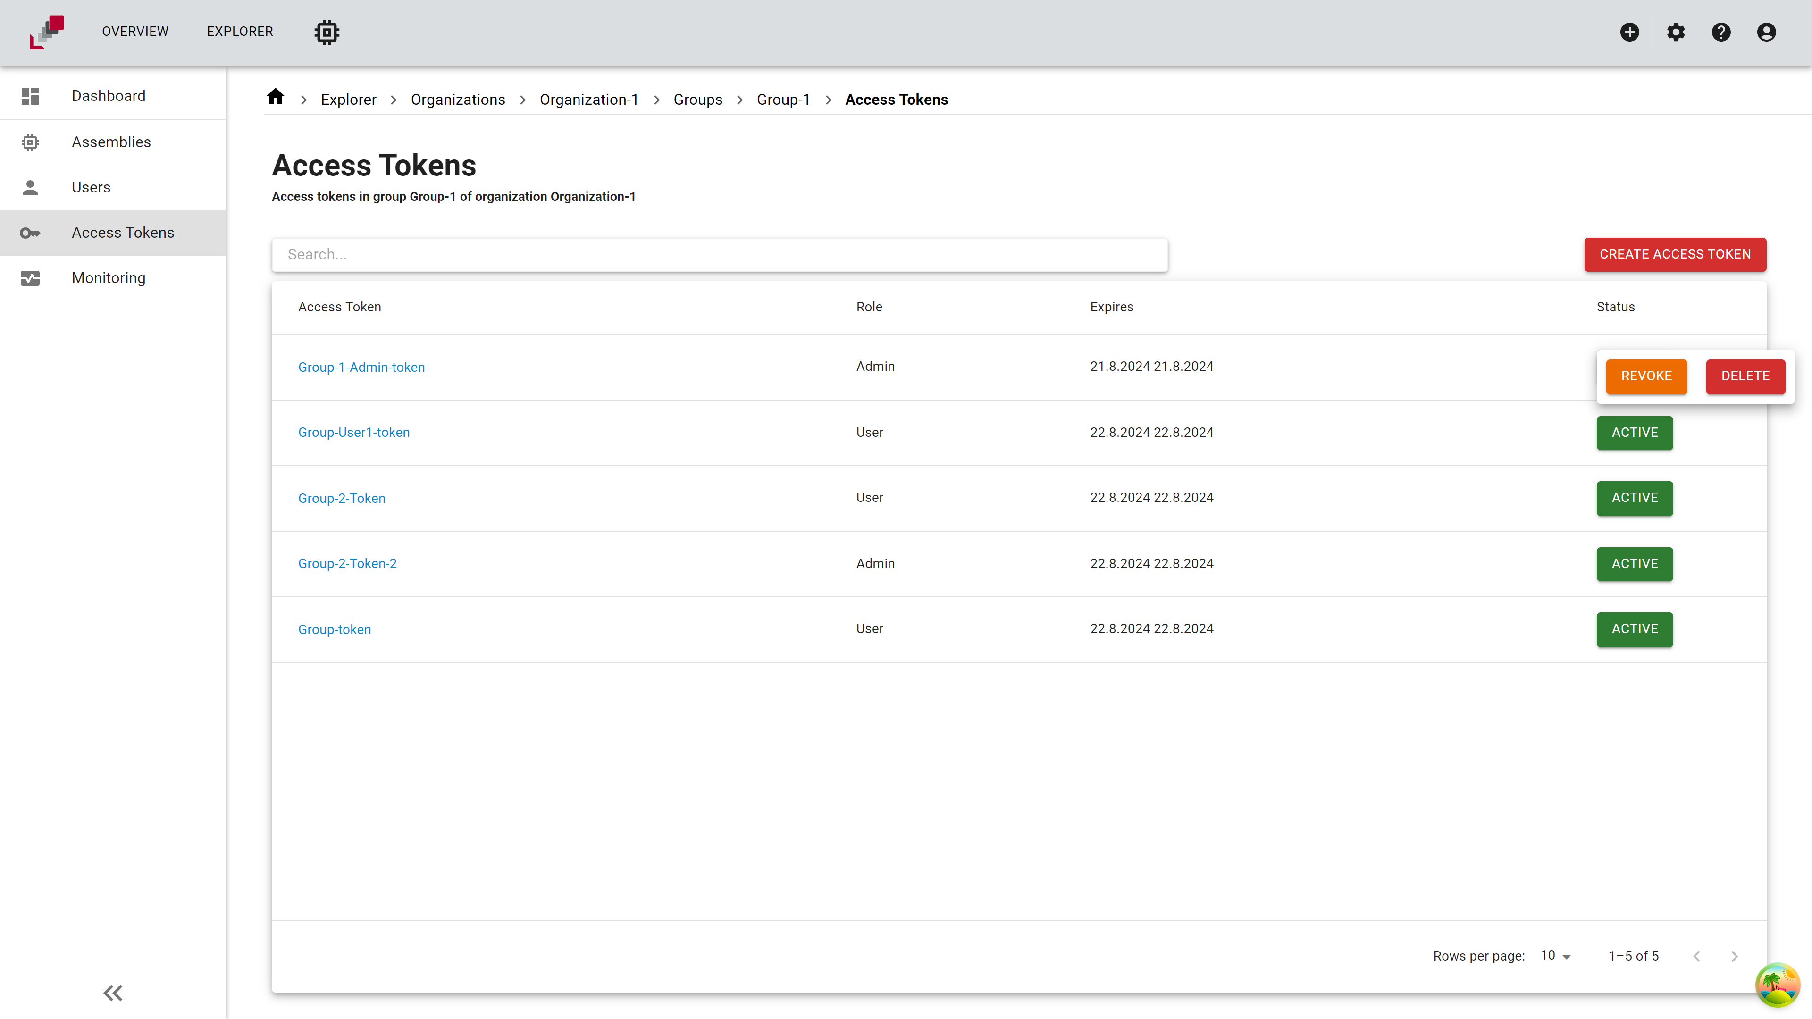This screenshot has height=1019, width=1812.
Task: Click Access Tokens breadcrumb current page
Action: (x=896, y=100)
